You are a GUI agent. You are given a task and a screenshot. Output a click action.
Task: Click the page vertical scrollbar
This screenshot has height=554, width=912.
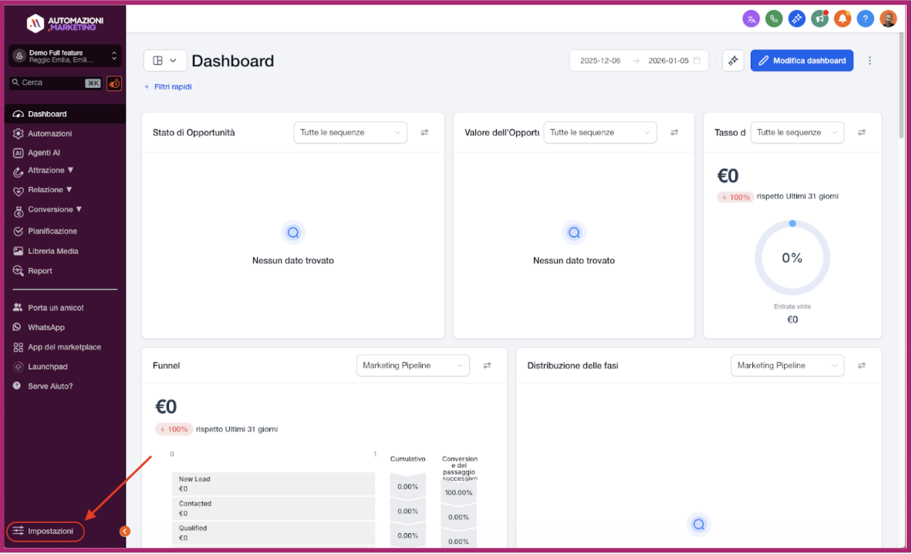click(x=901, y=84)
